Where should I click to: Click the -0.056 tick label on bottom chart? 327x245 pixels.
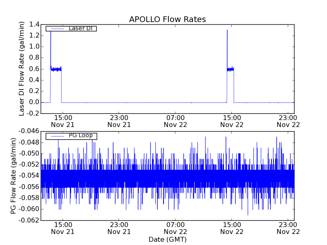click(29, 187)
